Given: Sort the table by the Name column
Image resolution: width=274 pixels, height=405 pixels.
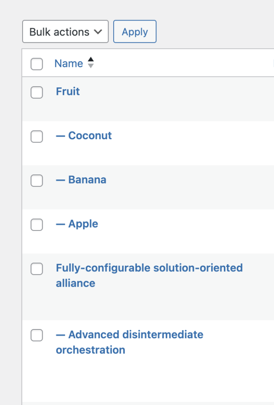Looking at the screenshot, I should point(69,64).
